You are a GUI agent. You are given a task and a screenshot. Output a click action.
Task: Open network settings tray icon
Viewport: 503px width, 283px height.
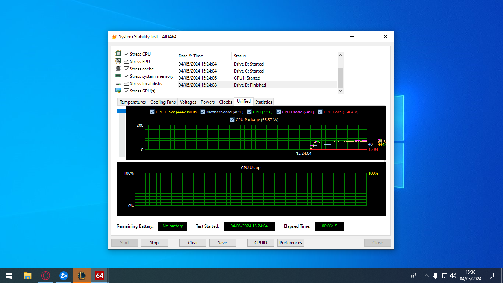[x=444, y=276]
